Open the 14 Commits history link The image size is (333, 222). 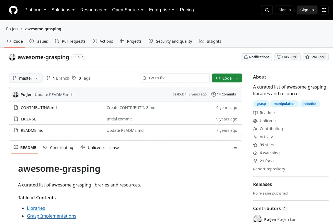coord(224,94)
